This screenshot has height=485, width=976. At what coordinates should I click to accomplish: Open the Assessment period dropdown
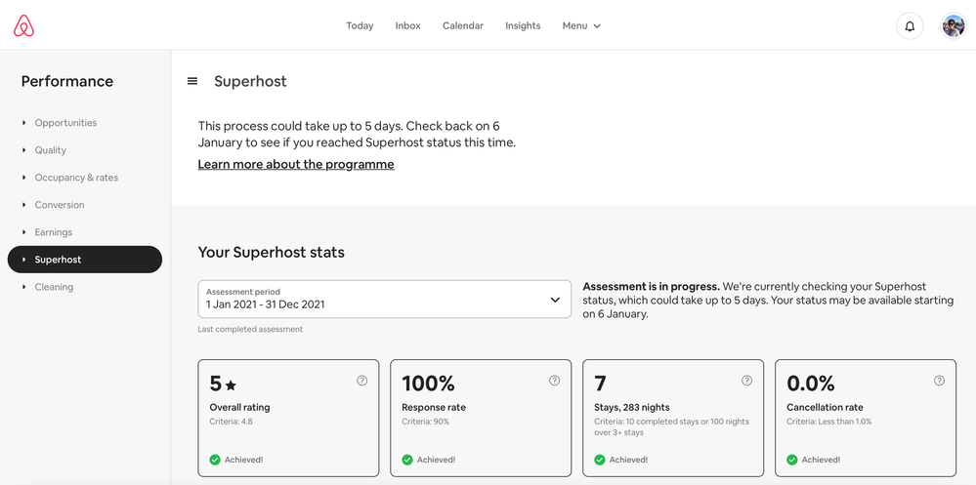coord(384,300)
